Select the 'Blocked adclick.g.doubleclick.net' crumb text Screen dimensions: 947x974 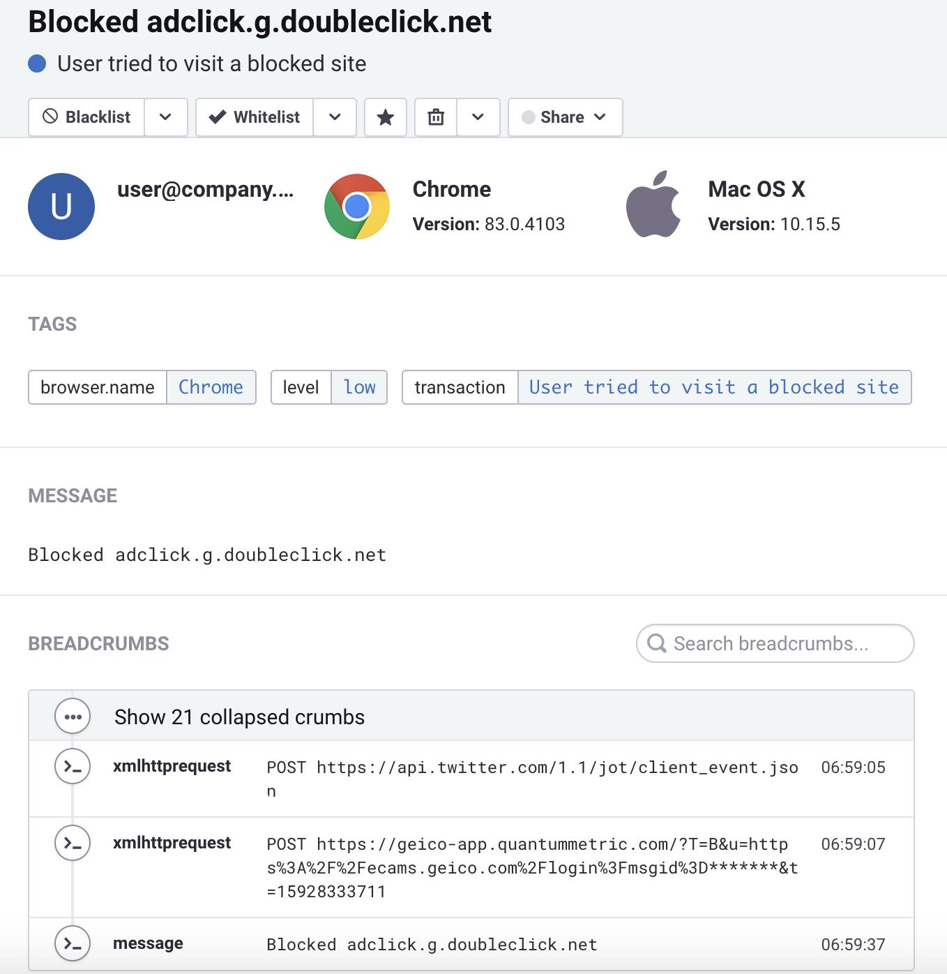click(432, 945)
